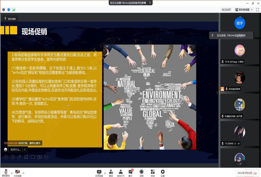Viewport: 261px width, 177px height.
Task: Go to the previous slide arrow
Action: pos(6,157)
